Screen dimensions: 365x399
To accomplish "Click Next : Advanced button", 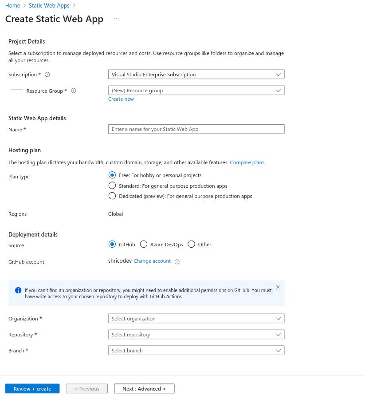I will pyautogui.click(x=144, y=388).
